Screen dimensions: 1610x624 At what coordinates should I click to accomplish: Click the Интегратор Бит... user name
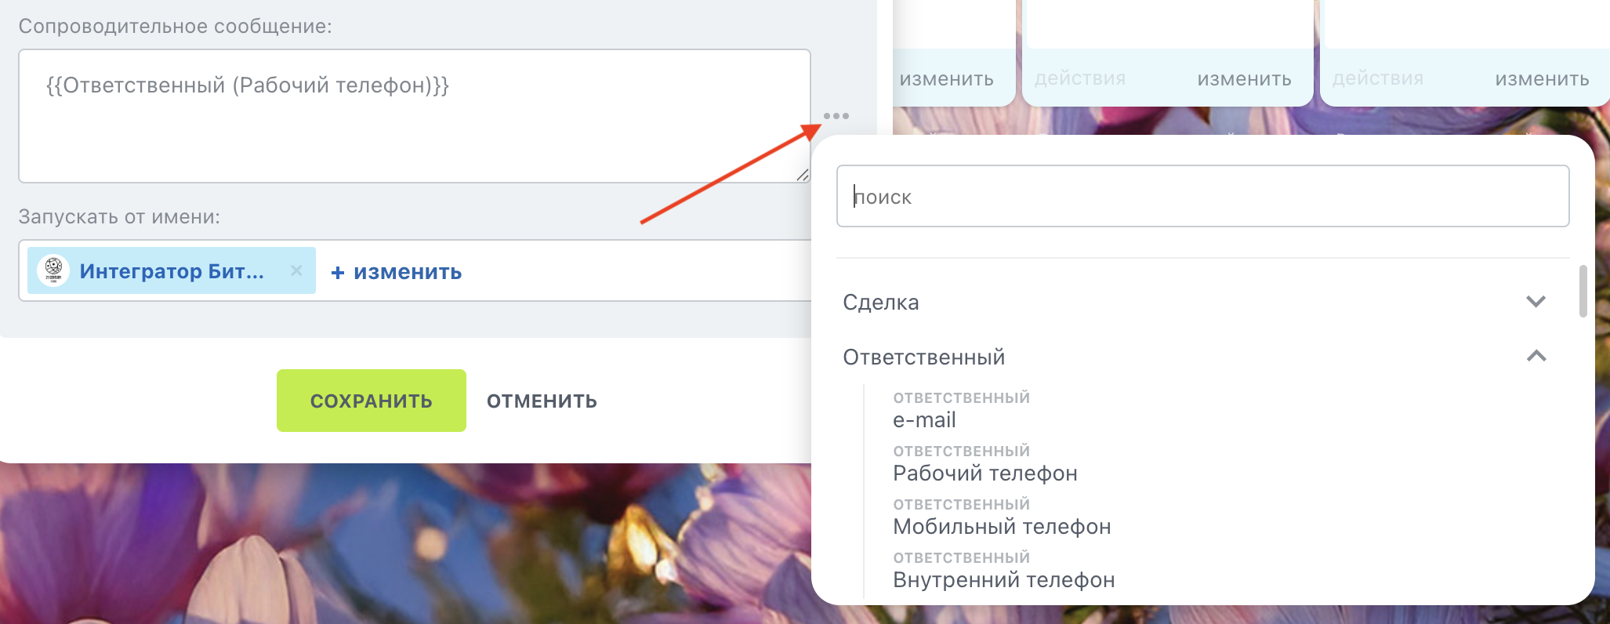tap(172, 271)
